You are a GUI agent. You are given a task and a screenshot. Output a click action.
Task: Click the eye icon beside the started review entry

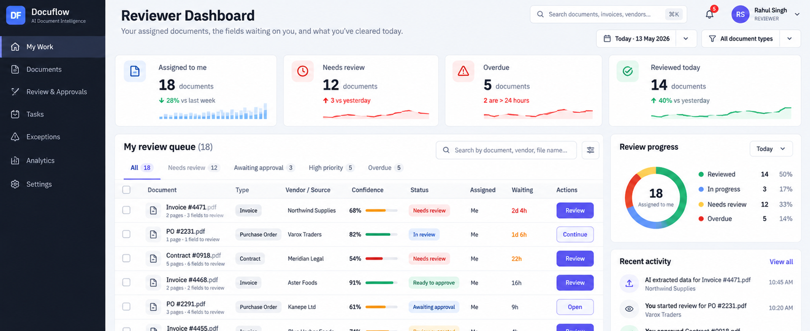(x=629, y=309)
